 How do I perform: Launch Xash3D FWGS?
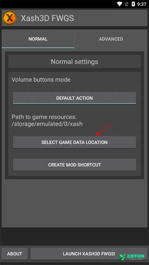coord(89,254)
